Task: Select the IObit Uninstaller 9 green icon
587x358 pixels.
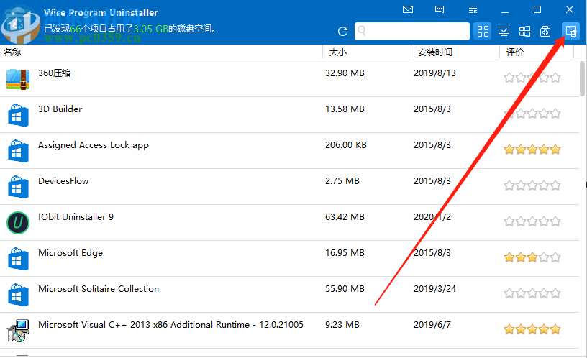Action: (18, 223)
